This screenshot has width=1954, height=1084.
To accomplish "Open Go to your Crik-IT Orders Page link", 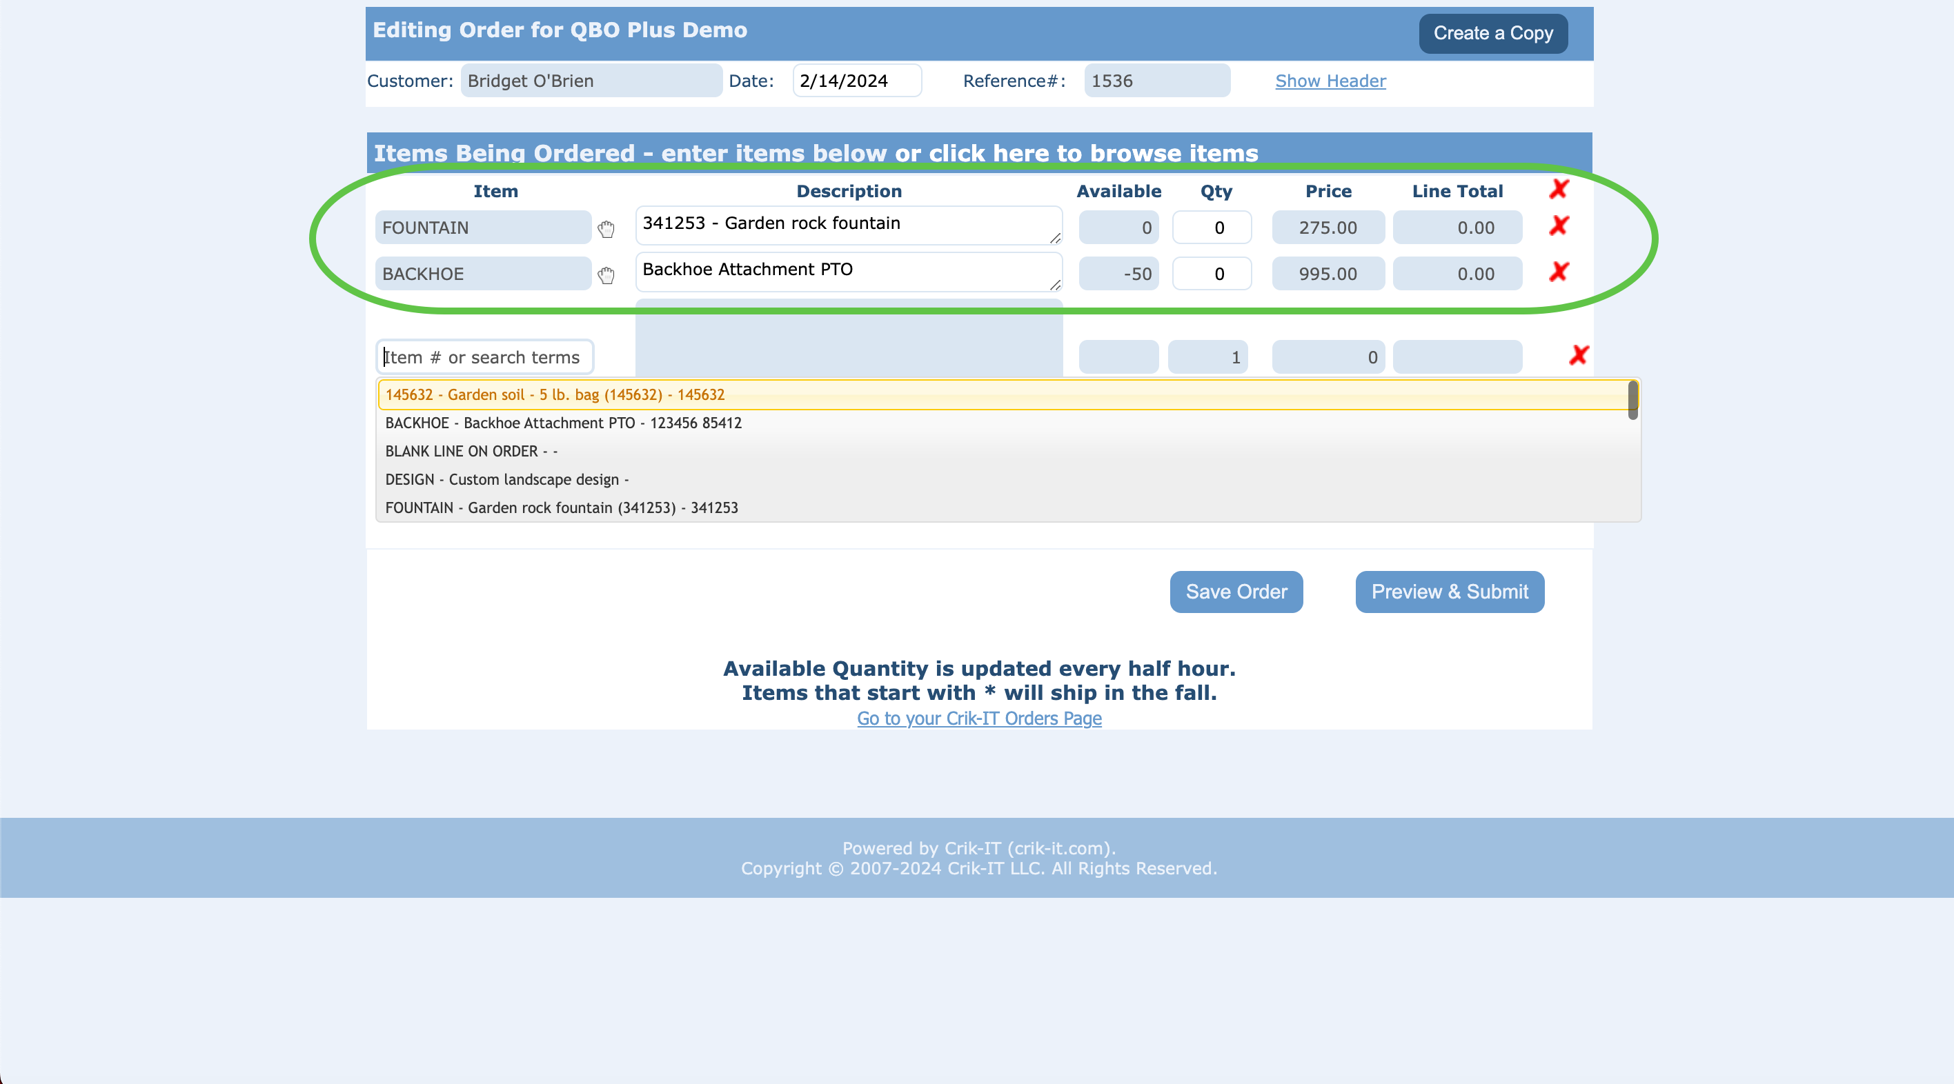I will (979, 718).
